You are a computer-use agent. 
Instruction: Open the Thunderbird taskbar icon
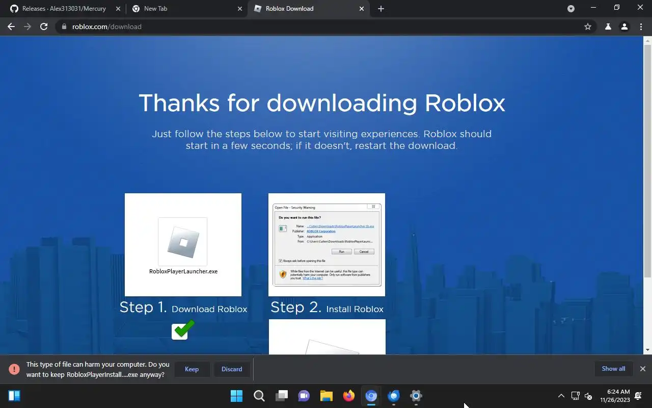click(x=394, y=396)
